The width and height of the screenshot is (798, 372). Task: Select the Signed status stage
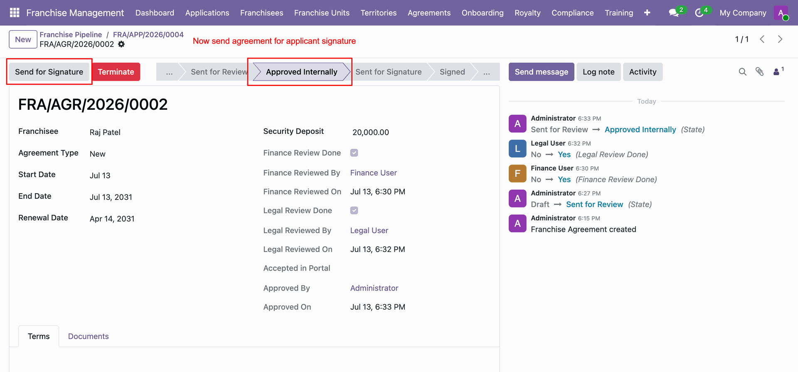[x=452, y=72]
